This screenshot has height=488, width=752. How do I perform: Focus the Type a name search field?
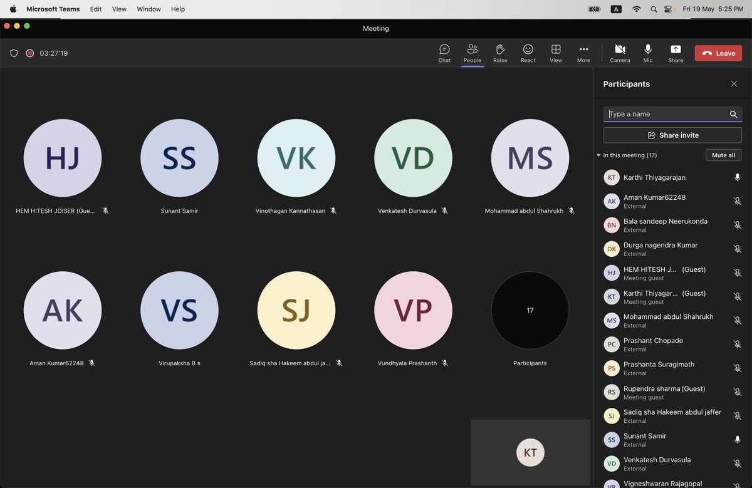click(x=672, y=114)
